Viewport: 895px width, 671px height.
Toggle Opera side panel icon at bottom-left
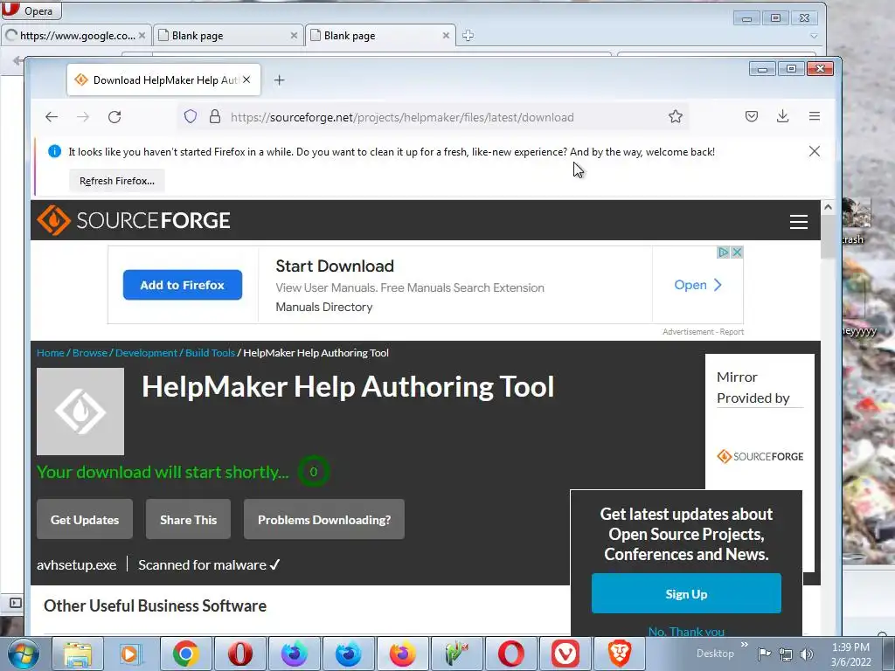click(x=16, y=603)
